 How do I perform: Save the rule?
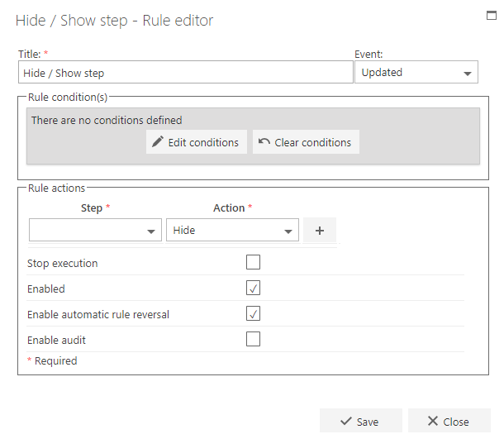coord(360,421)
